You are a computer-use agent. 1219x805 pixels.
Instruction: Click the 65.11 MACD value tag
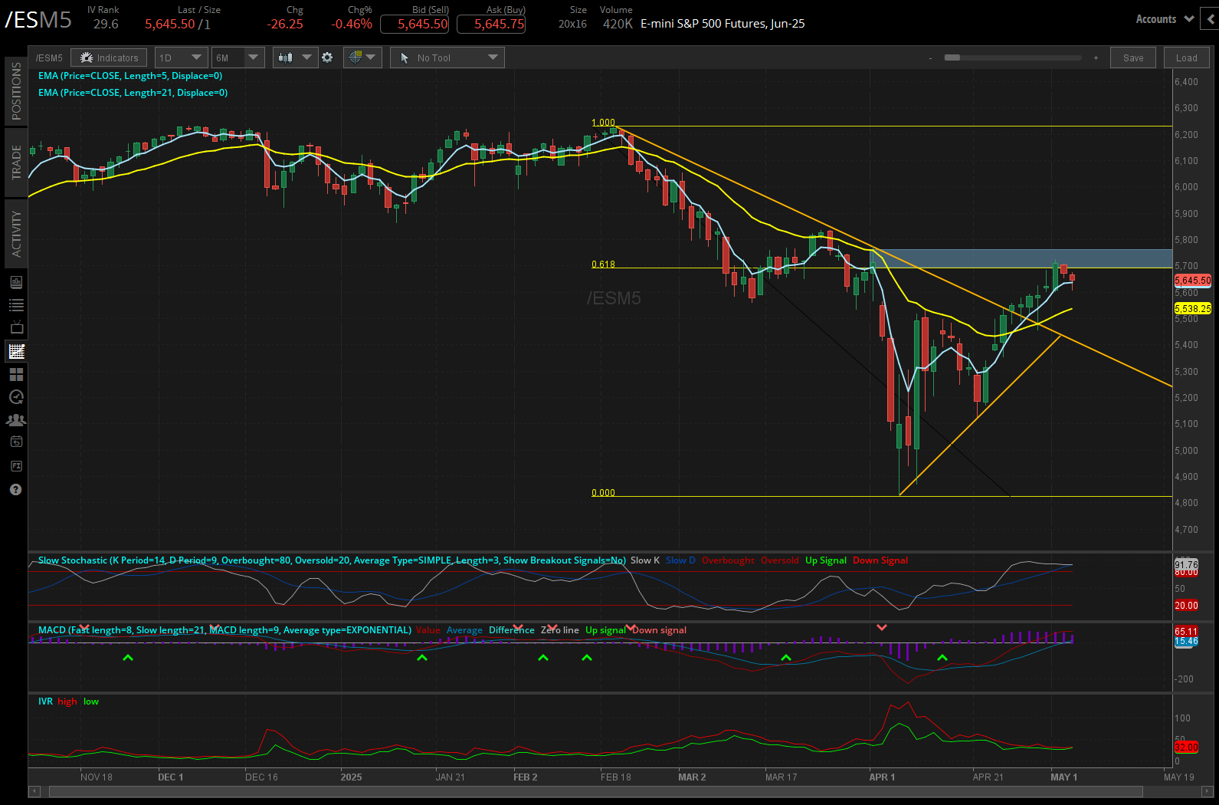(1186, 632)
